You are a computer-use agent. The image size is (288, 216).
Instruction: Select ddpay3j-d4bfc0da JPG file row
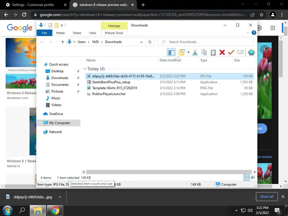(170, 76)
